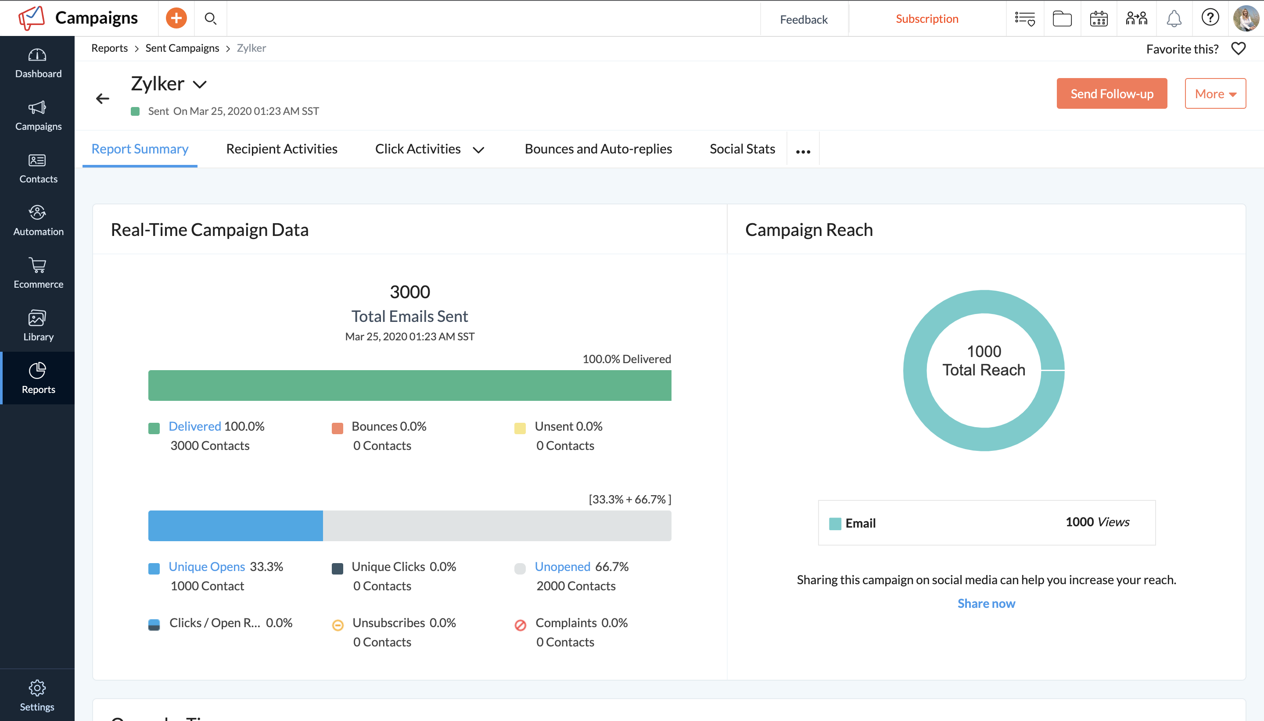Click the Delivered legend swatch
Viewport: 1264px width, 721px height.
154,427
